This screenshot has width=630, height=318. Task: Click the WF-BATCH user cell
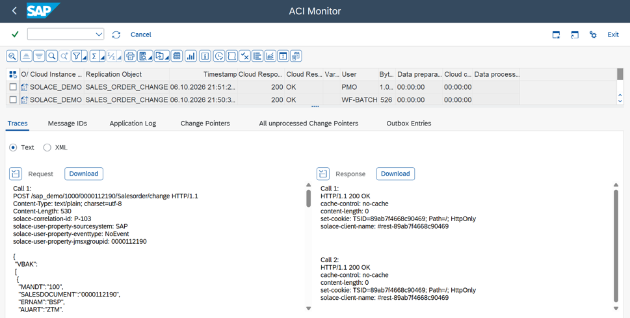tap(359, 99)
